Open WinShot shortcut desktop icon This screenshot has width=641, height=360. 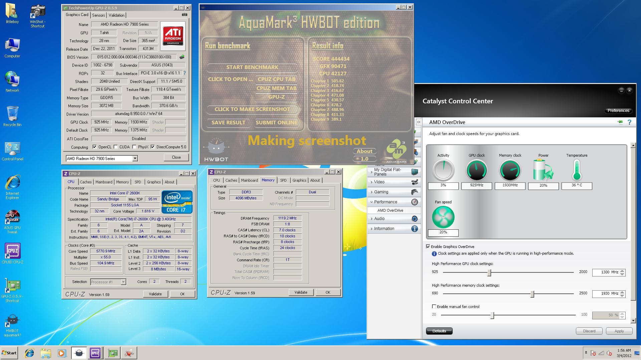(37, 16)
